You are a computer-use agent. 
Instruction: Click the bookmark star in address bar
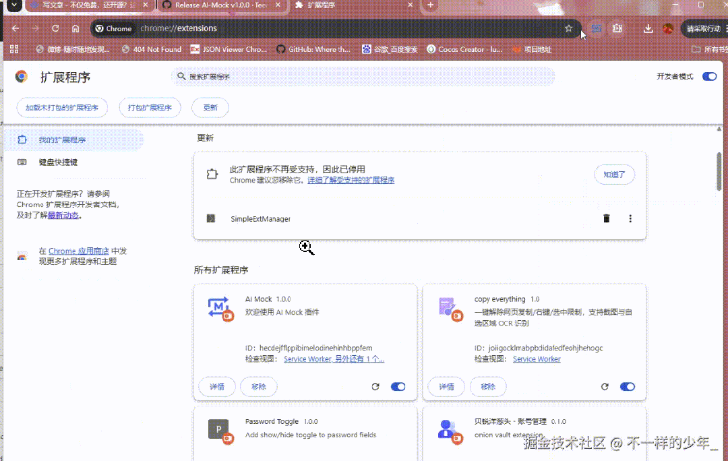click(x=568, y=29)
